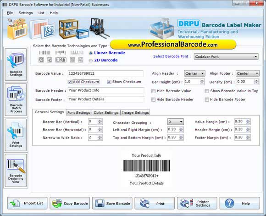Screen dimensions: 266x216
Task: Click DRPU logo badge
Action: point(188,23)
